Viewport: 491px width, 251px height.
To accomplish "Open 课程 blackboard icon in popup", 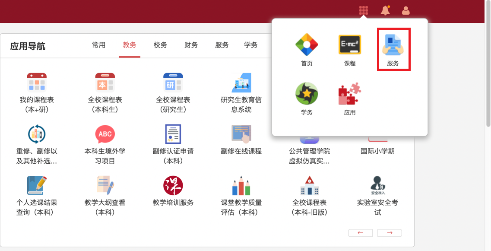I will pos(350,44).
